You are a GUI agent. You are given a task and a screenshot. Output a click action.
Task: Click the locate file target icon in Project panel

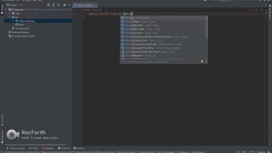click(x=48, y=5)
